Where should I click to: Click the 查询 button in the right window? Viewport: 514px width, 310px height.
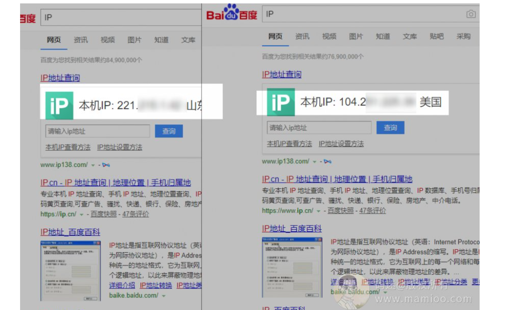point(390,128)
